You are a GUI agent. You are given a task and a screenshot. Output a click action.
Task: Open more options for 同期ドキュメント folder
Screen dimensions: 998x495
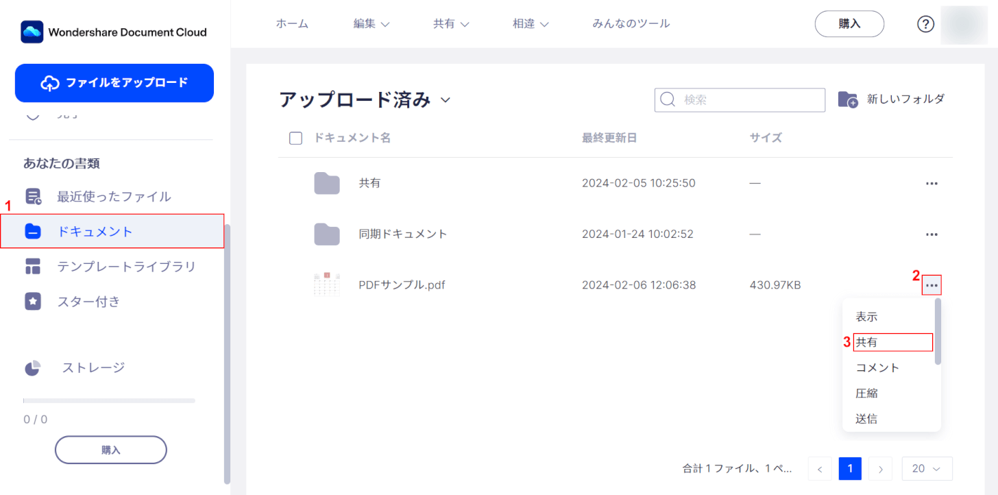coord(932,234)
